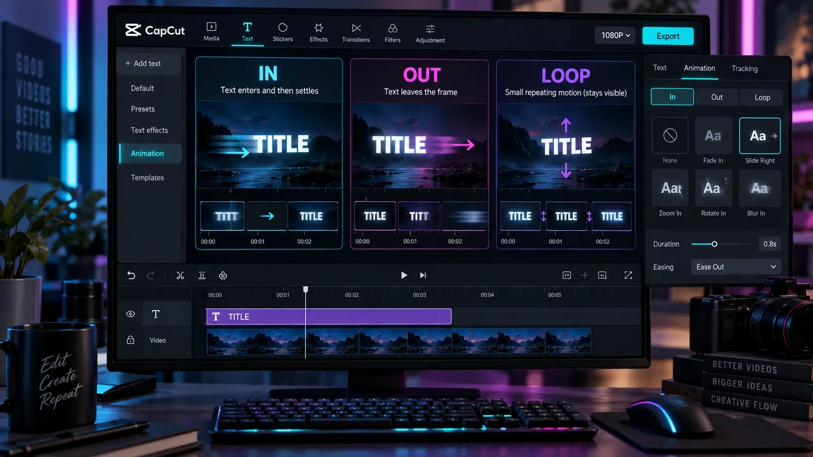The height and width of the screenshot is (457, 813).
Task: Click the fit-to-frame icon left of plus
Action: point(567,275)
